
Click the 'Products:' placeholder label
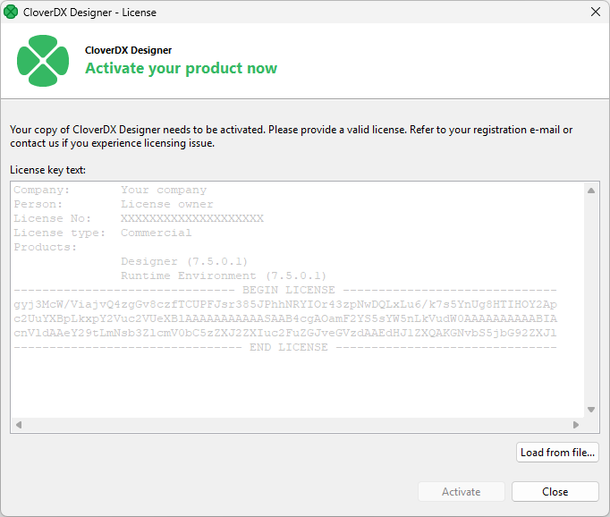click(45, 247)
